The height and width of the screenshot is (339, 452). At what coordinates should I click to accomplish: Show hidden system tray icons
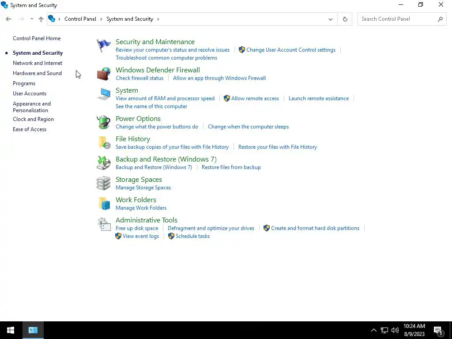click(373, 330)
